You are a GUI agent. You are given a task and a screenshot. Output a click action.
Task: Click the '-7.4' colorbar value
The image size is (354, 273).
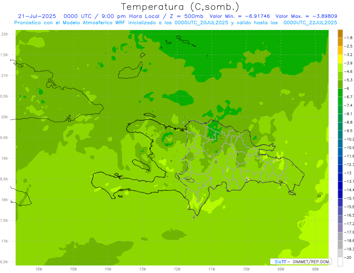(349, 105)
